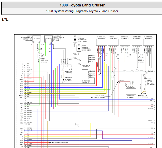This screenshot has width=162, height=148.
Task: Click connector pin '30 BRN' wire label
Action: point(27,120)
